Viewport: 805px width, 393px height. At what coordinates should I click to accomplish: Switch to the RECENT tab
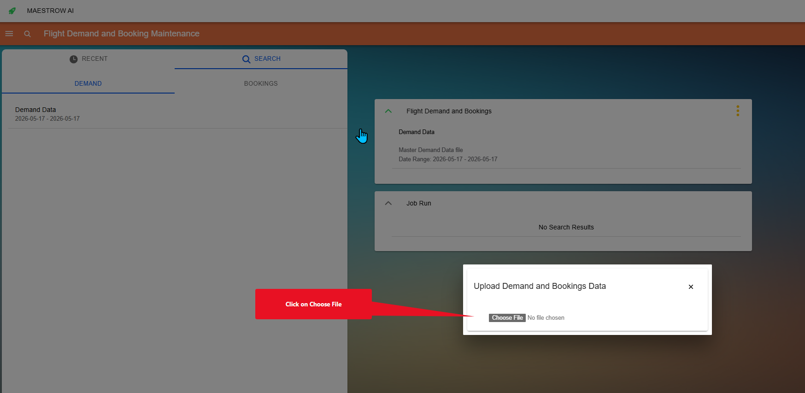[88, 59]
